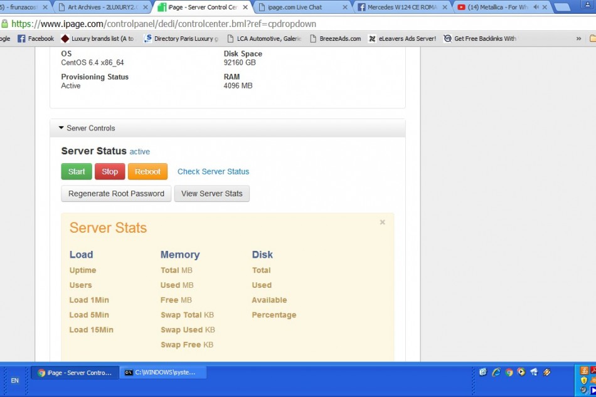Open Facebook bookmark in bookmarks bar

[36, 38]
